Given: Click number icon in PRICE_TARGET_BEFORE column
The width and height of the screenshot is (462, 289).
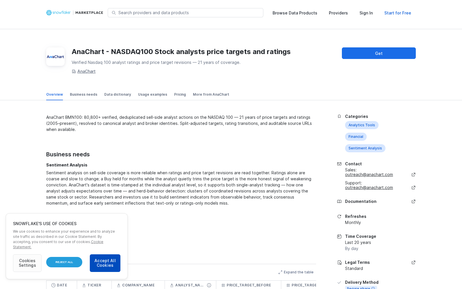Looking at the screenshot, I should [223, 285].
